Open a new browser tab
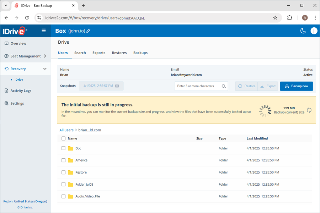The width and height of the screenshot is (320, 213). tap(84, 6)
